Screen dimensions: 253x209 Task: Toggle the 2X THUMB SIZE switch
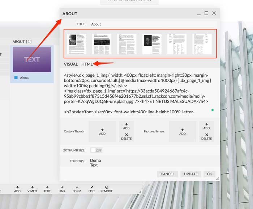click(x=96, y=150)
